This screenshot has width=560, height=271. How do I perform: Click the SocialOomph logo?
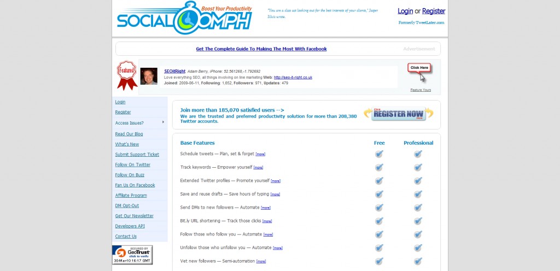pyautogui.click(x=185, y=18)
